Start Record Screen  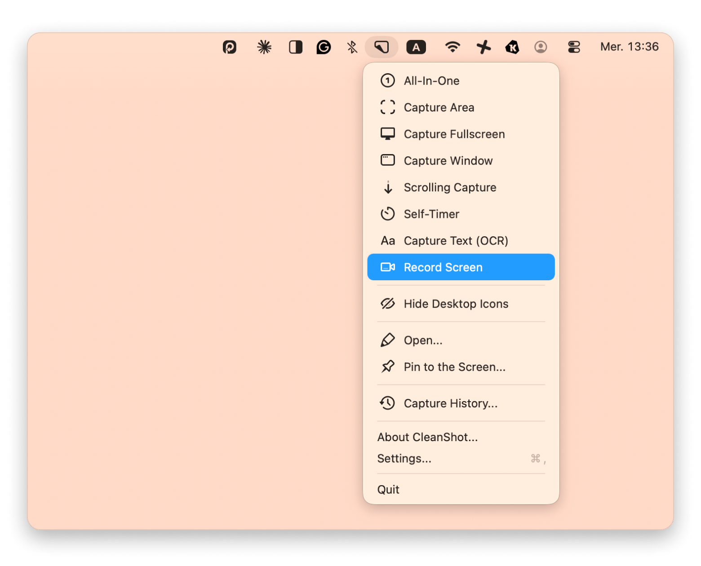[x=461, y=267]
